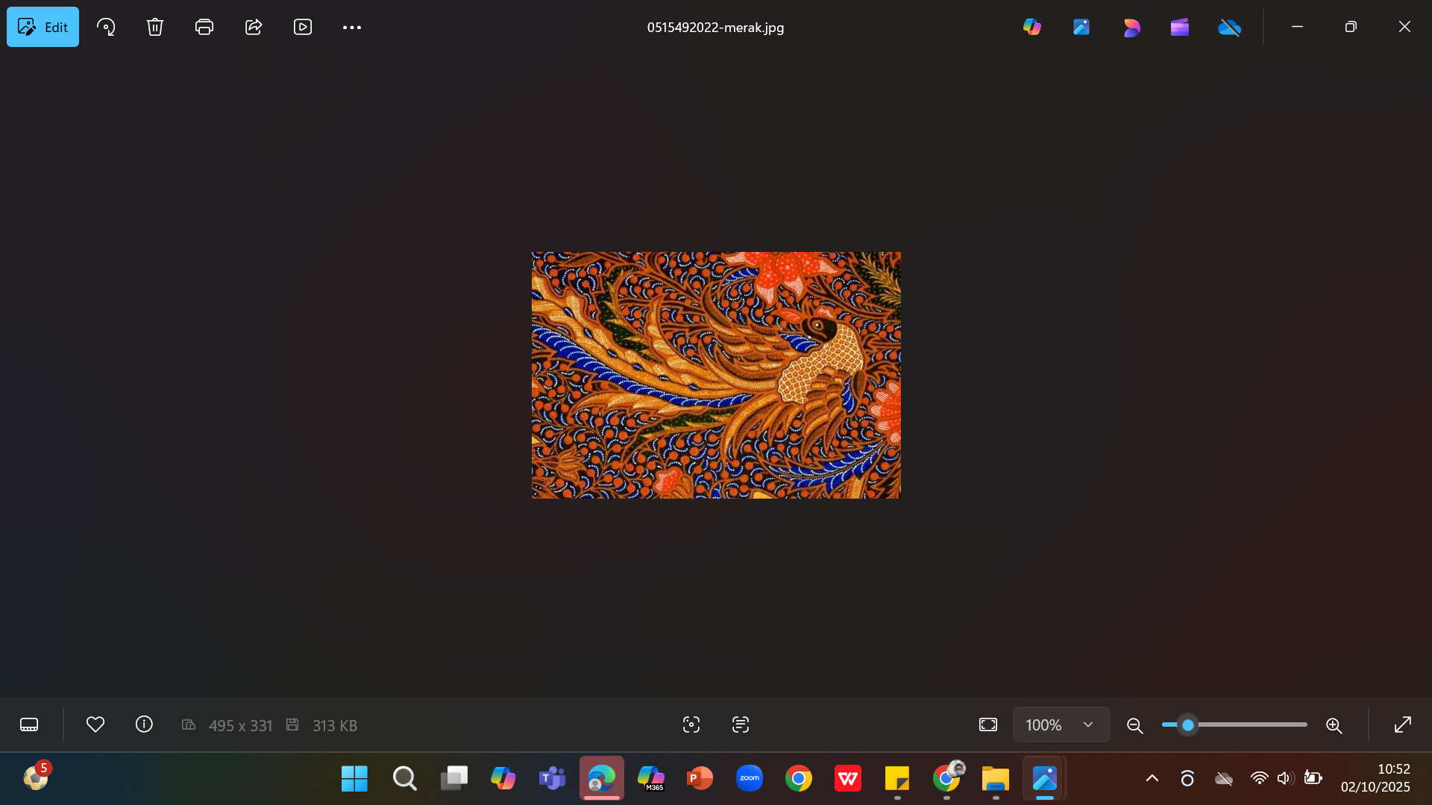Click the 0515492022-merak.jpg file name title
The height and width of the screenshot is (805, 1432).
point(715,28)
